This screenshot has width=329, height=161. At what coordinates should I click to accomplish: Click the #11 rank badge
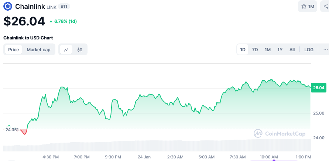tap(64, 7)
